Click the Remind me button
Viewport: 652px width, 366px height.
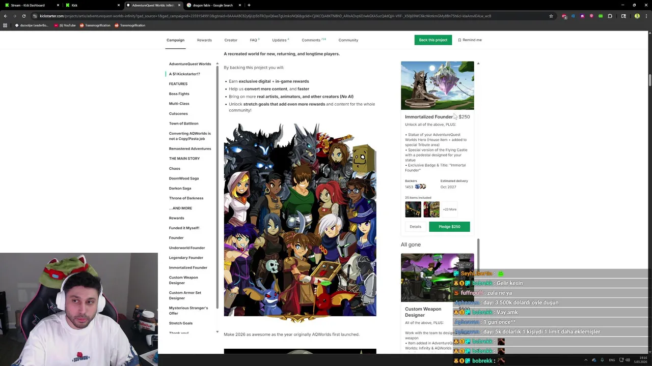(x=470, y=40)
